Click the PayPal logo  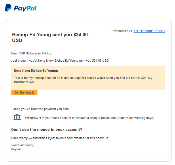pyautogui.click(x=21, y=8)
